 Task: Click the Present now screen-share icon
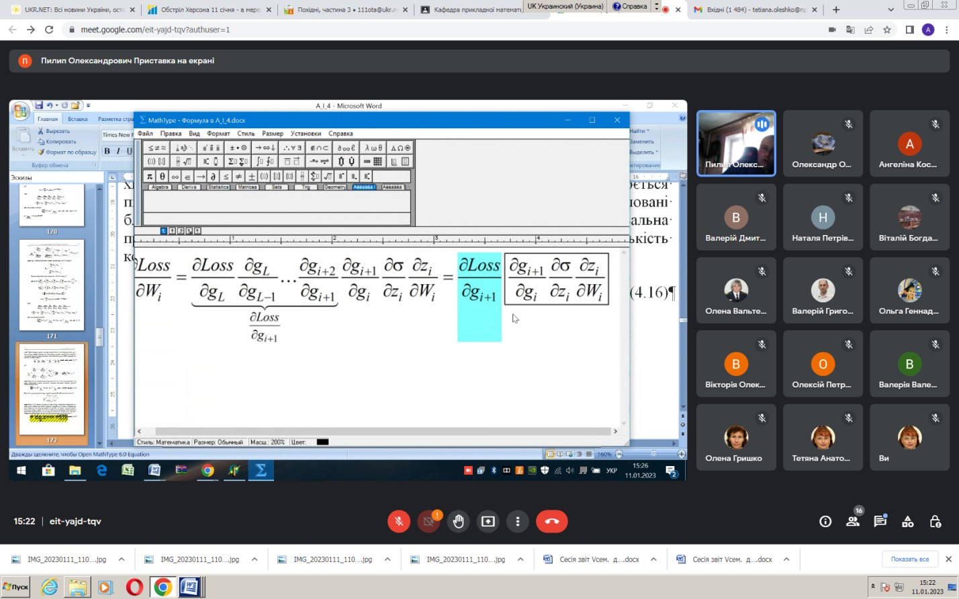pos(488,522)
